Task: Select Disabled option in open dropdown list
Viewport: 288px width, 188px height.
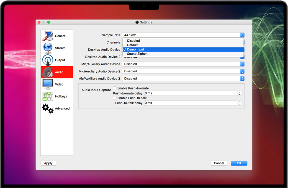Action: point(133,41)
